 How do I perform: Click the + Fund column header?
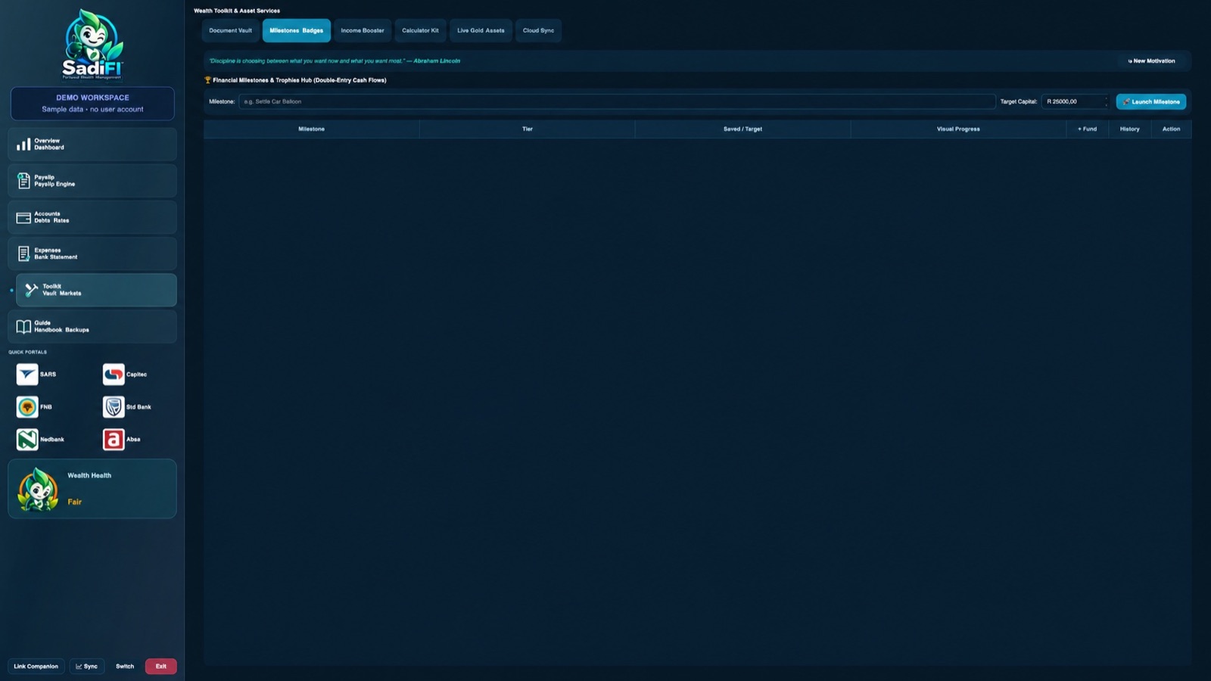[x=1088, y=129]
